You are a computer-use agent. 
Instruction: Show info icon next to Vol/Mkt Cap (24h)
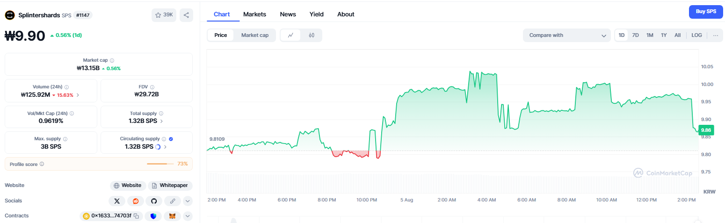point(72,113)
